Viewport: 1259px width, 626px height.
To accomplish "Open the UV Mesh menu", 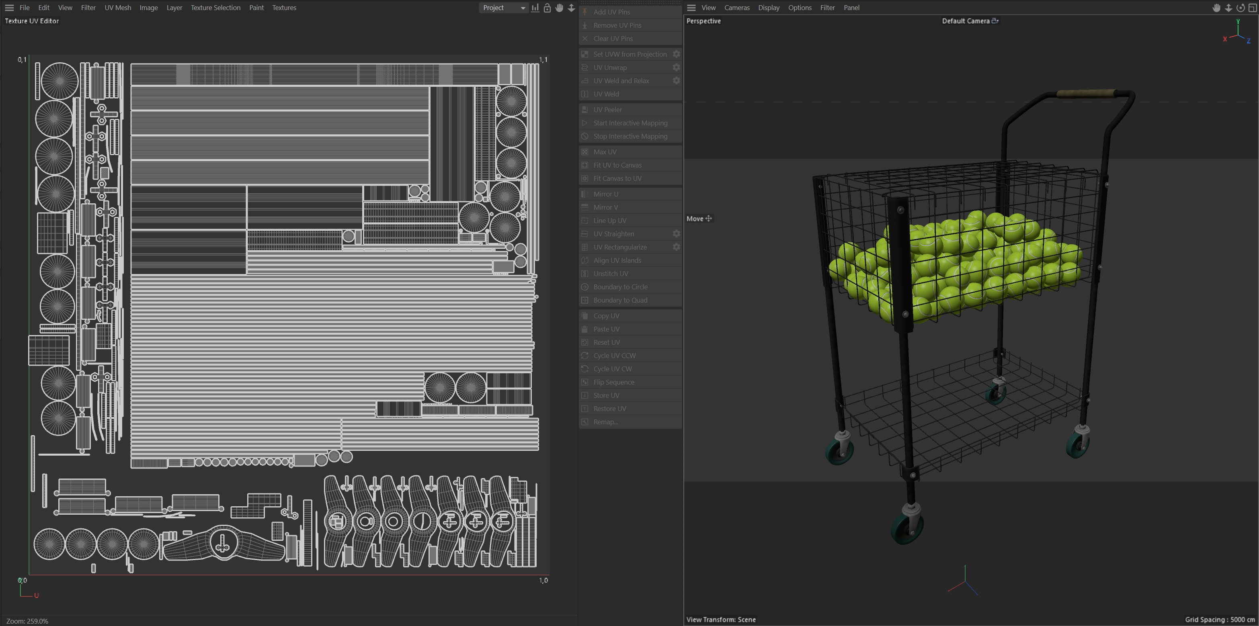I will tap(117, 8).
